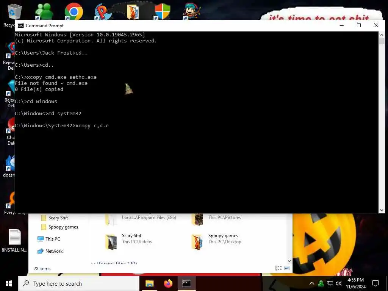
Task: Click the Command Prompt scrollbar down arrow
Action: (x=382, y=210)
